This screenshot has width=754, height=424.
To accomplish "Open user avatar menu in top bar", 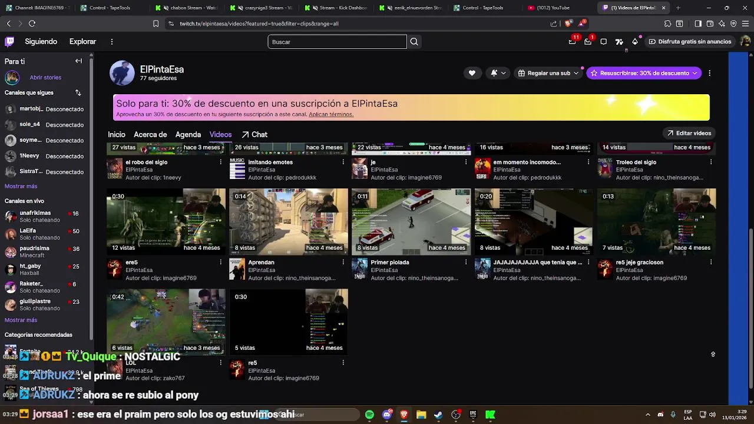I will (745, 42).
